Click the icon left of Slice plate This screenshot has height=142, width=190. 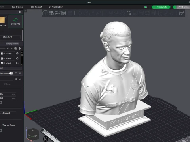(146, 7)
